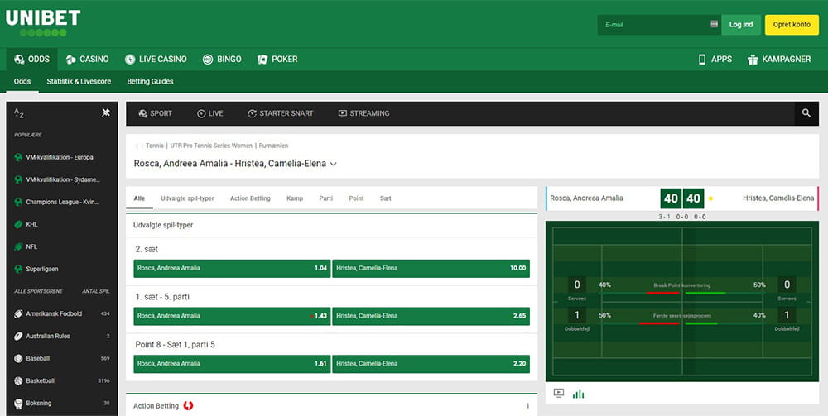Open the APPS page
This screenshot has height=416, width=828.
point(715,59)
